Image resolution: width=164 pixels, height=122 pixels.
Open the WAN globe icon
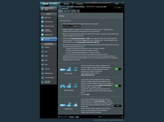click(42, 56)
